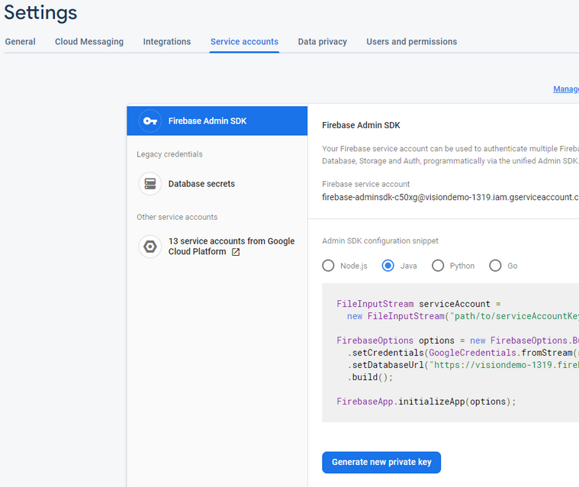Click the Google Cloud Platform hexagon icon
Screen dimensions: 579x487
click(150, 247)
